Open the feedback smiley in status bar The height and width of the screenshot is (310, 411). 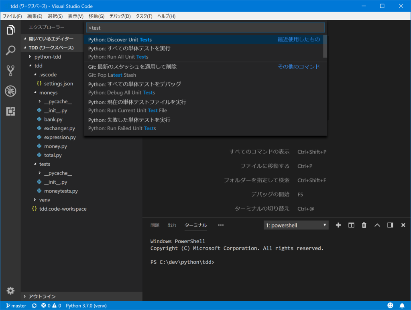click(390, 306)
